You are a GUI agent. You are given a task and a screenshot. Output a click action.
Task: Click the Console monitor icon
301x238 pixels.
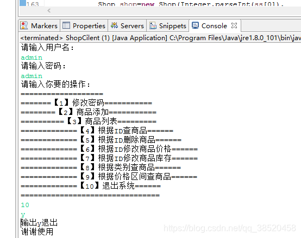(195, 25)
